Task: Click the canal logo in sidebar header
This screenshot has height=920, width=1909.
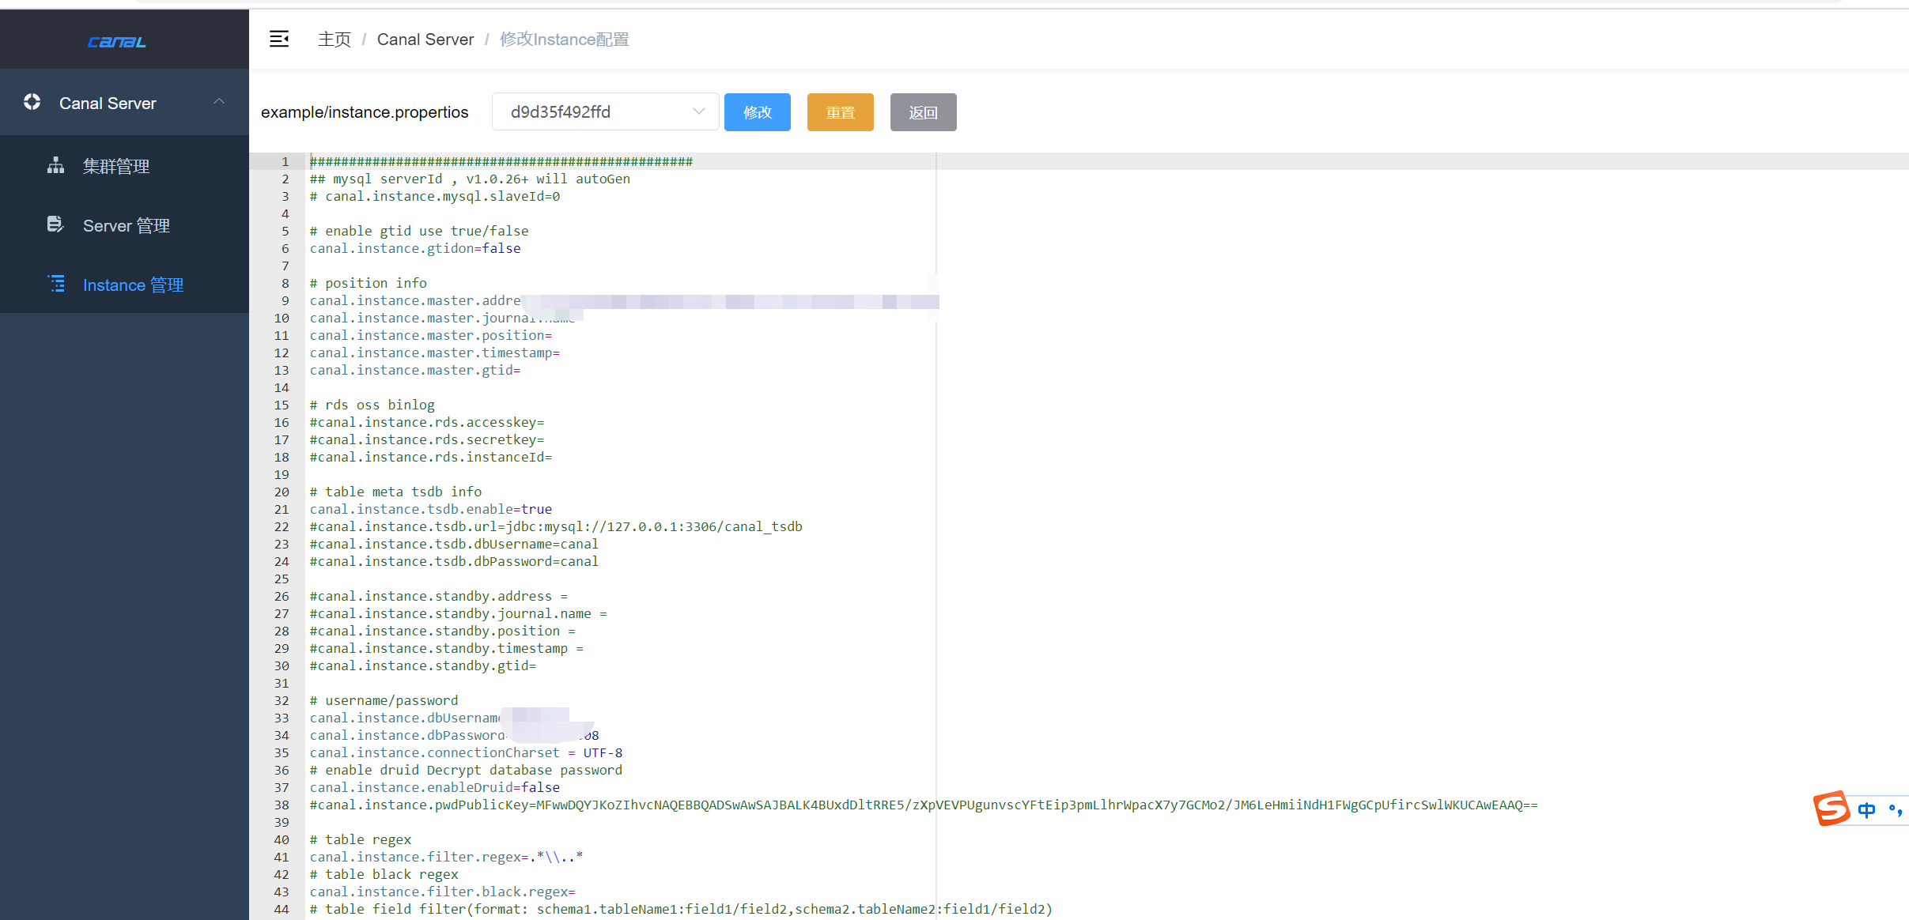Action: [x=117, y=41]
